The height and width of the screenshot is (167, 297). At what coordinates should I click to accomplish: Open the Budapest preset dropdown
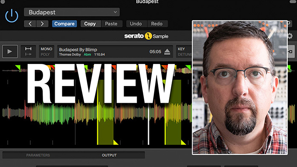pyautogui.click(x=71, y=12)
